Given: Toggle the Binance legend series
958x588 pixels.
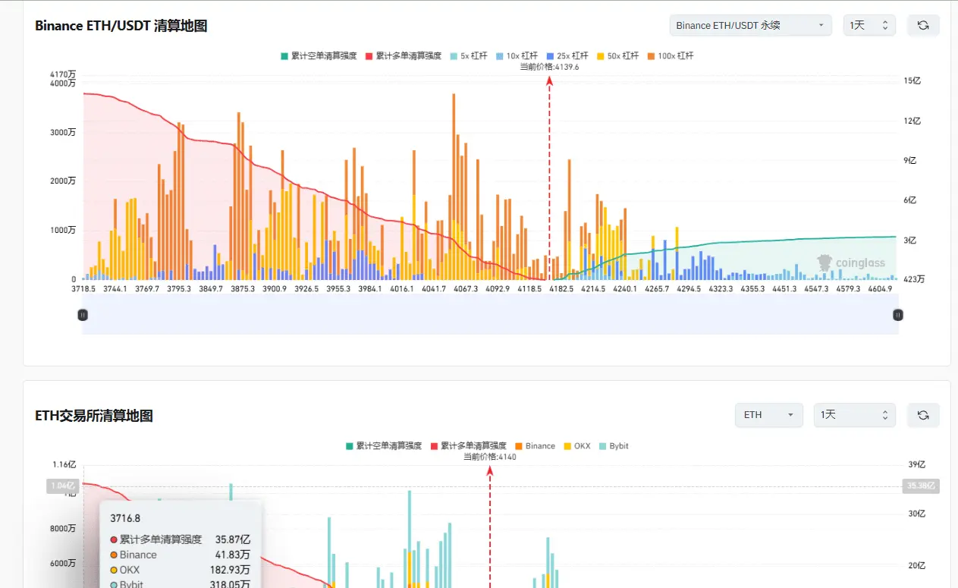Looking at the screenshot, I should coord(535,446).
